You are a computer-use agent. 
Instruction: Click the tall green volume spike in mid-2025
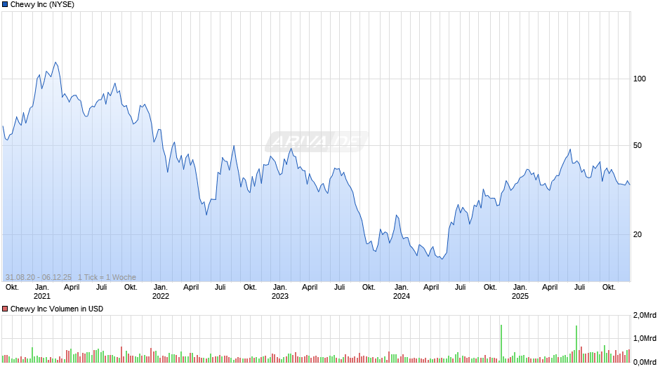(x=576, y=344)
